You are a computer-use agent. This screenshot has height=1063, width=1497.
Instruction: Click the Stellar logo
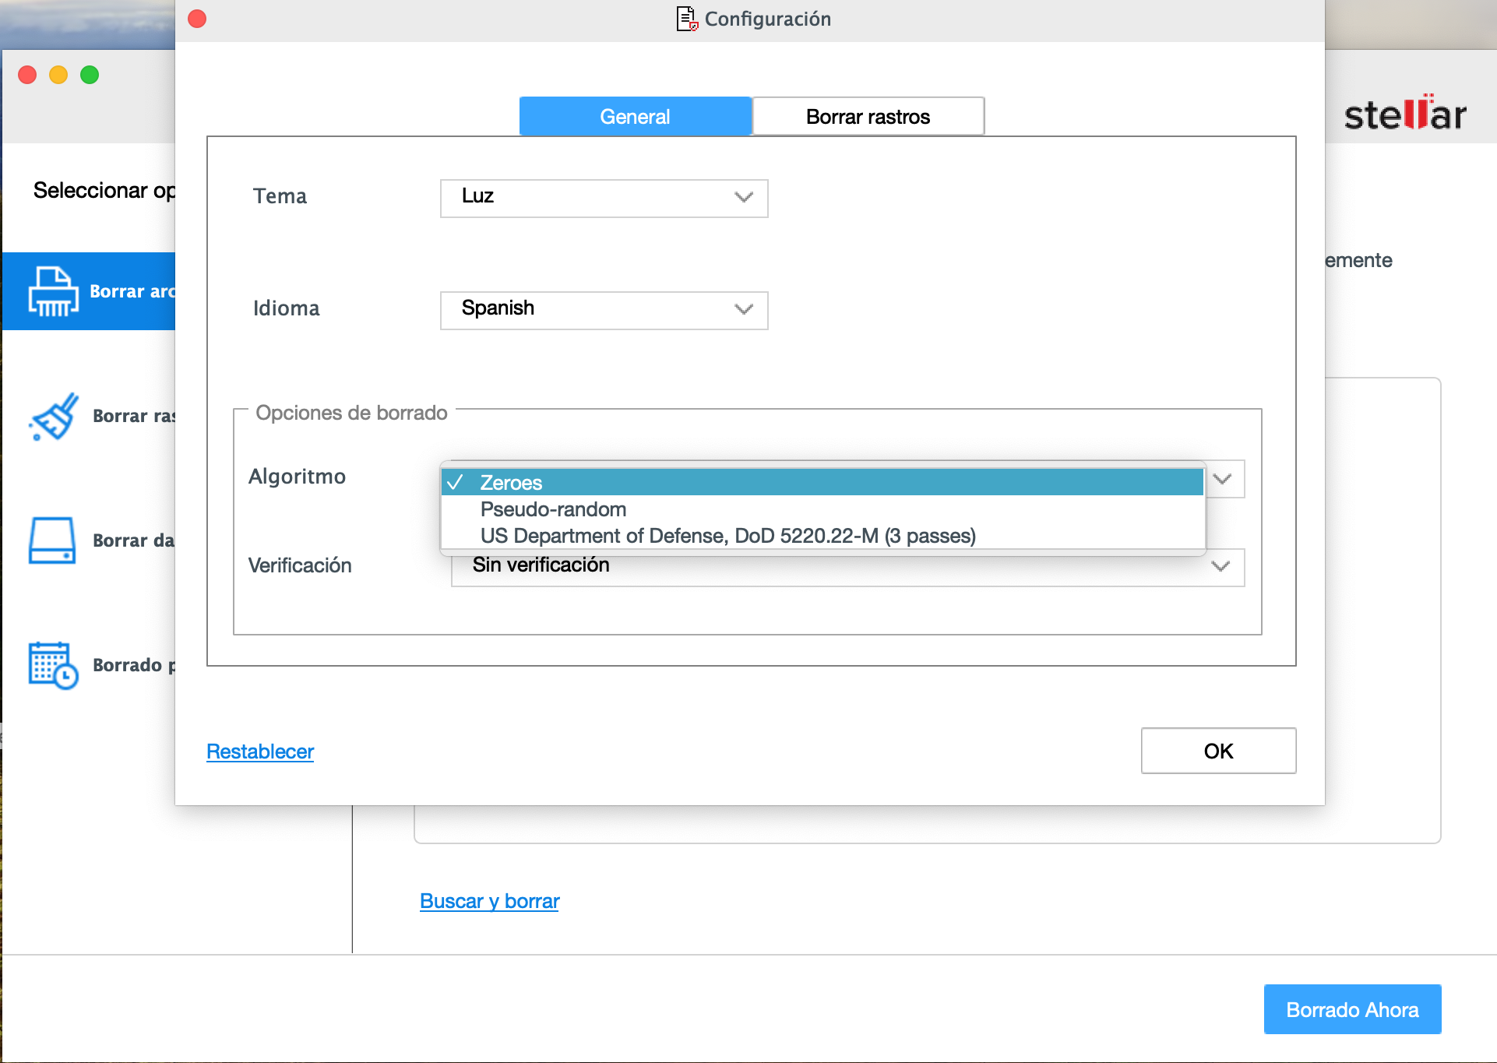click(x=1405, y=114)
